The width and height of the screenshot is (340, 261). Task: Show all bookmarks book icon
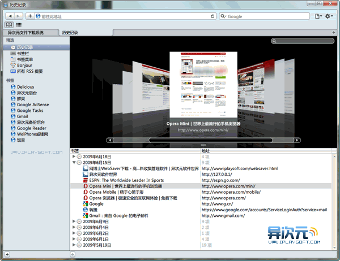tap(9, 25)
